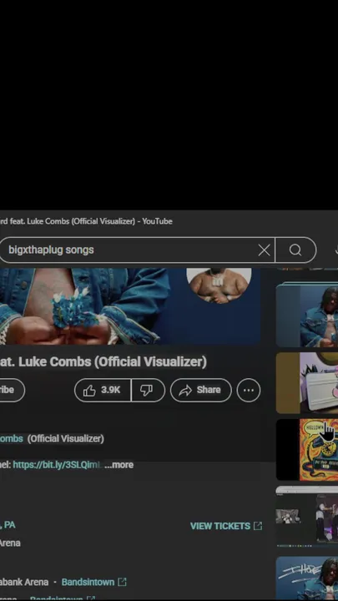Click the video player frame with blue flowers
Screen dimensions: 338x601
point(130,306)
